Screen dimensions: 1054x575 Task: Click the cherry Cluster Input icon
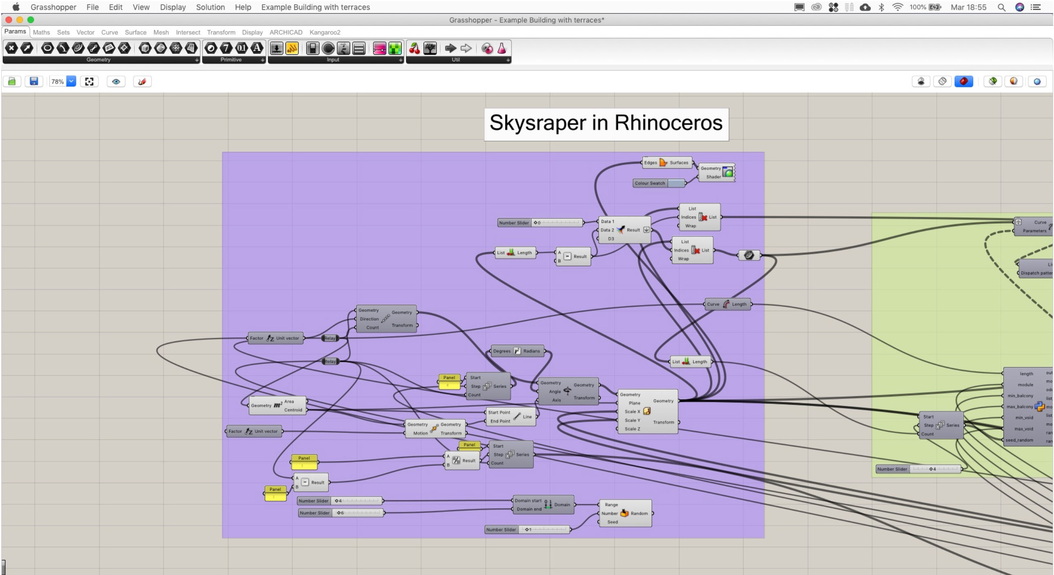pos(414,48)
